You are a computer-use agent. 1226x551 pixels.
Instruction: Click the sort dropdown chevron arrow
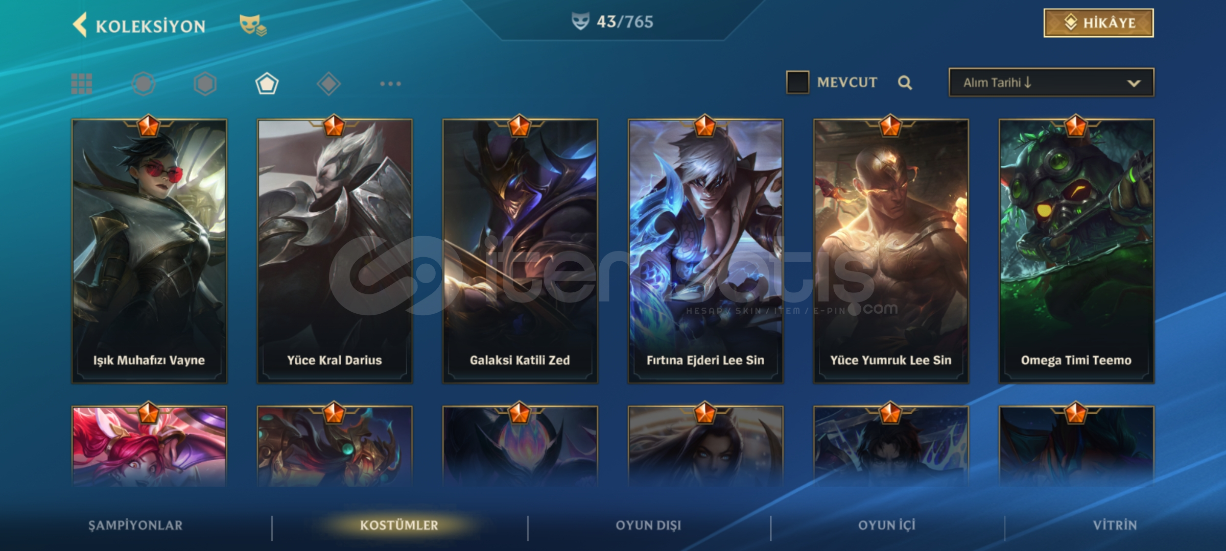point(1134,83)
